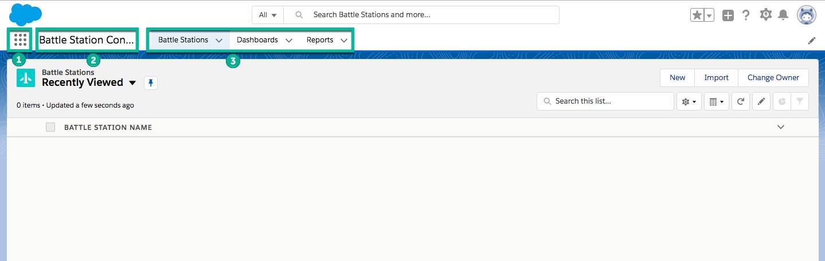Image resolution: width=825 pixels, height=261 pixels.
Task: Click the 0 items updated status text
Action: [75, 105]
